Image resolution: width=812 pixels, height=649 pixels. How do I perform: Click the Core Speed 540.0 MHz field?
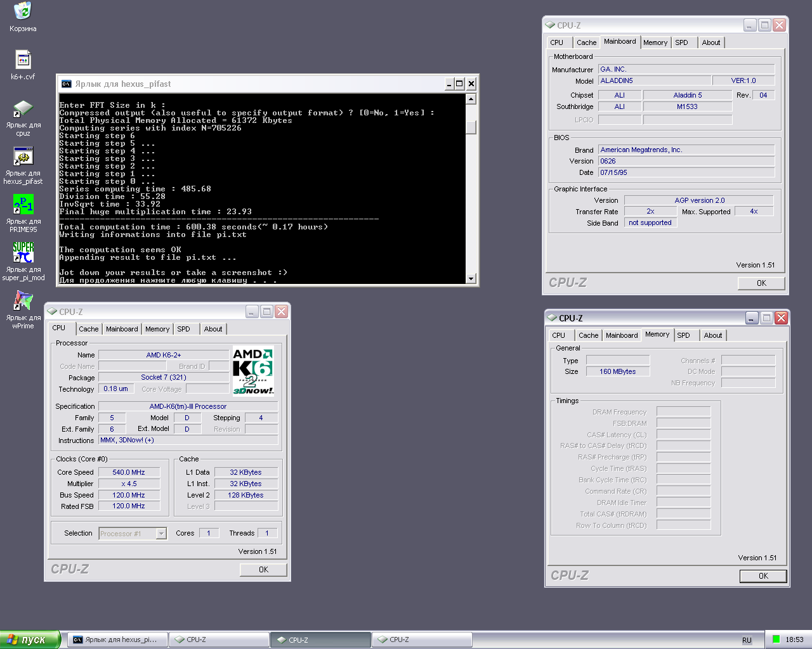(x=129, y=472)
